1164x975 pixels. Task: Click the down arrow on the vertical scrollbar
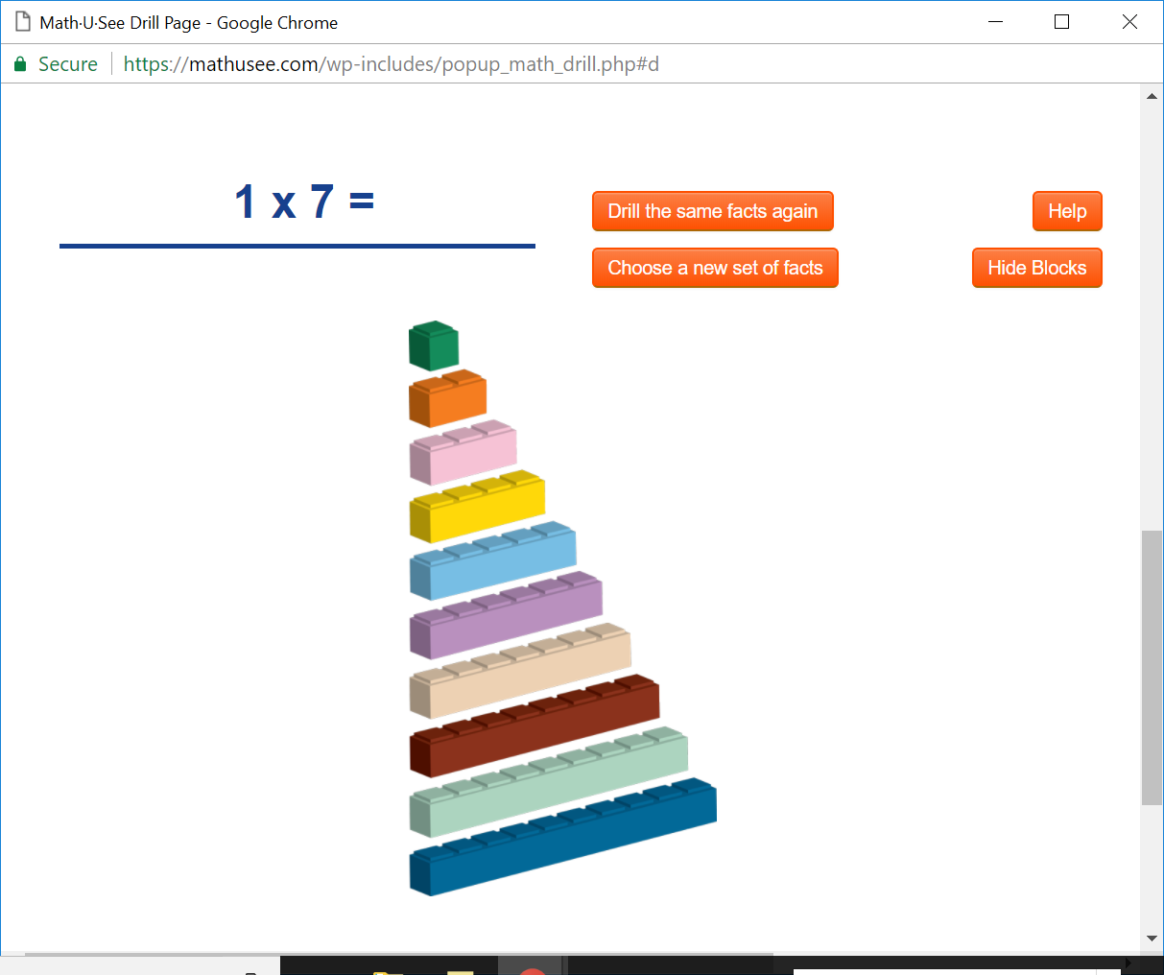tap(1152, 939)
